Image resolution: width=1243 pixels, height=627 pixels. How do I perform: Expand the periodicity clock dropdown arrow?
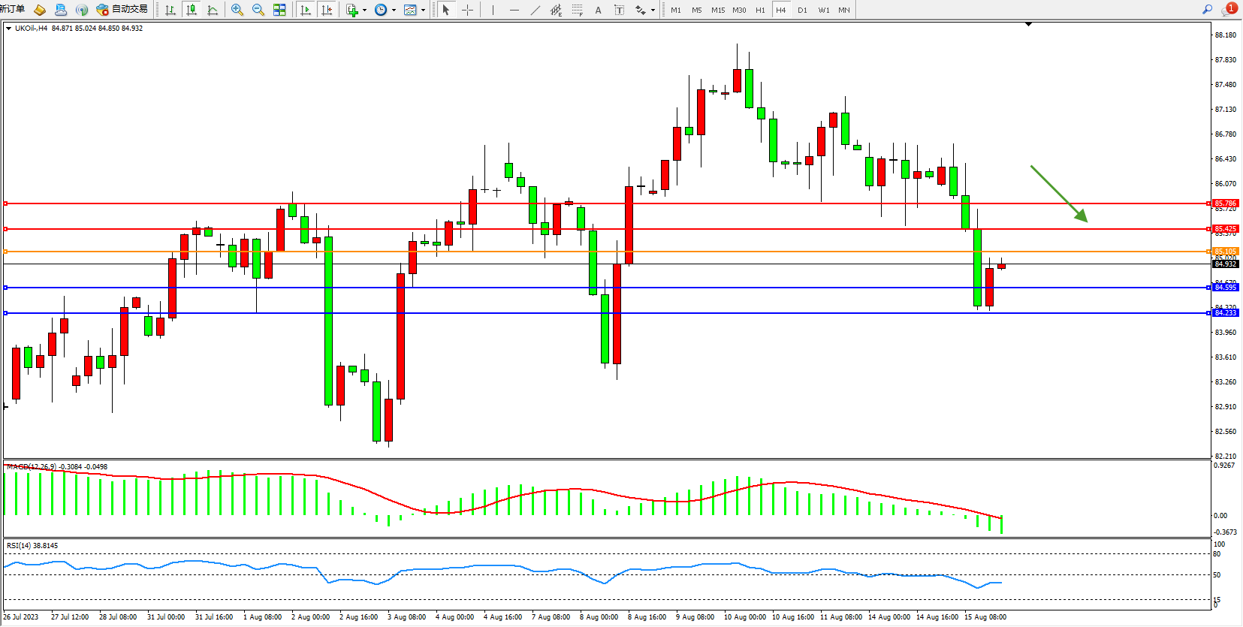[394, 11]
